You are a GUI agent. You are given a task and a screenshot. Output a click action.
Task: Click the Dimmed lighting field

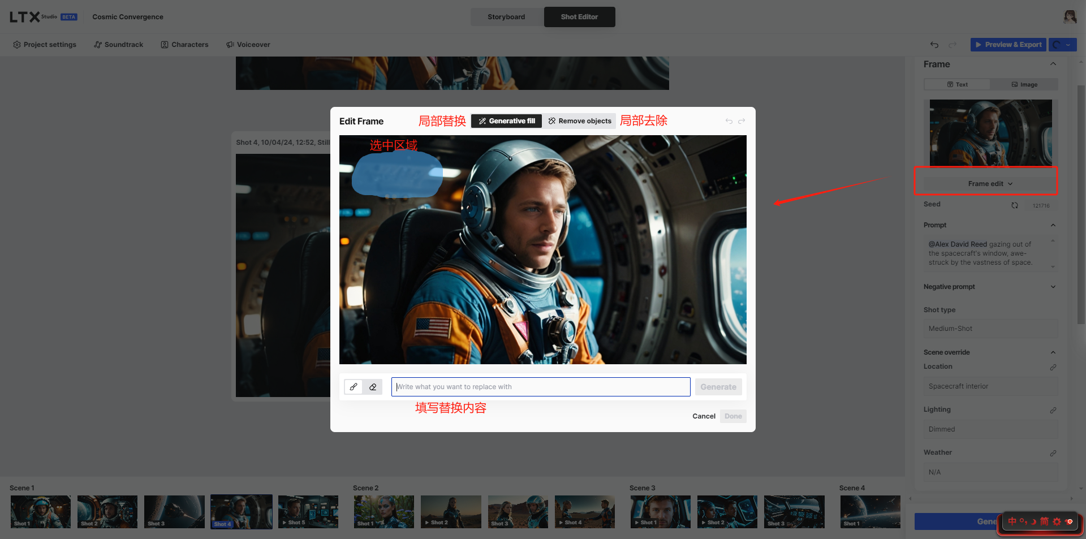pyautogui.click(x=990, y=429)
